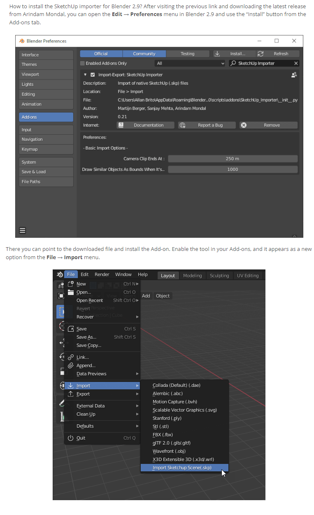Switch to the Sculpting workspace tab
The width and height of the screenshot is (314, 515).
point(219,276)
